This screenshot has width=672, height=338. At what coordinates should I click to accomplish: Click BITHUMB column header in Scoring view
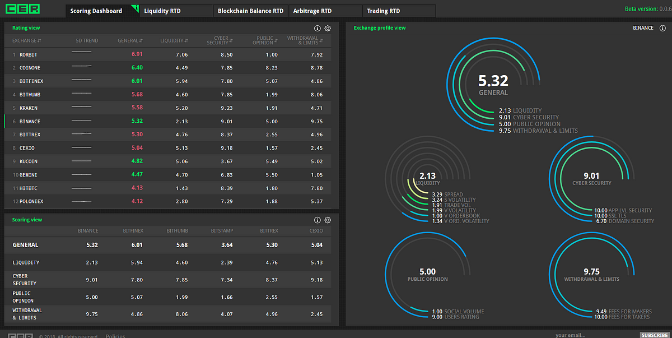(177, 231)
